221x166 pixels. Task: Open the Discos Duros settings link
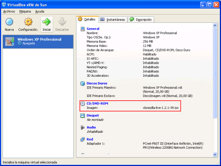[97, 83]
